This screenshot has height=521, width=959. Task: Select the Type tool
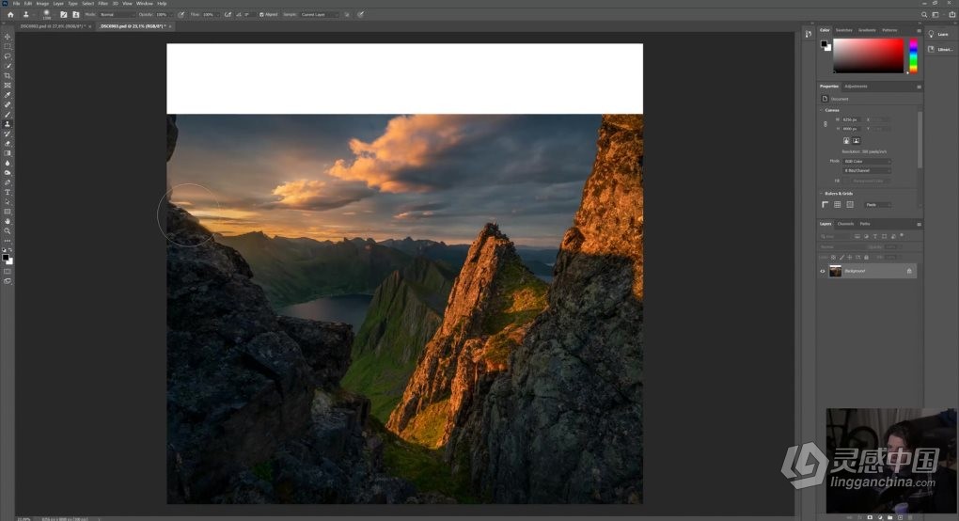(x=8, y=192)
